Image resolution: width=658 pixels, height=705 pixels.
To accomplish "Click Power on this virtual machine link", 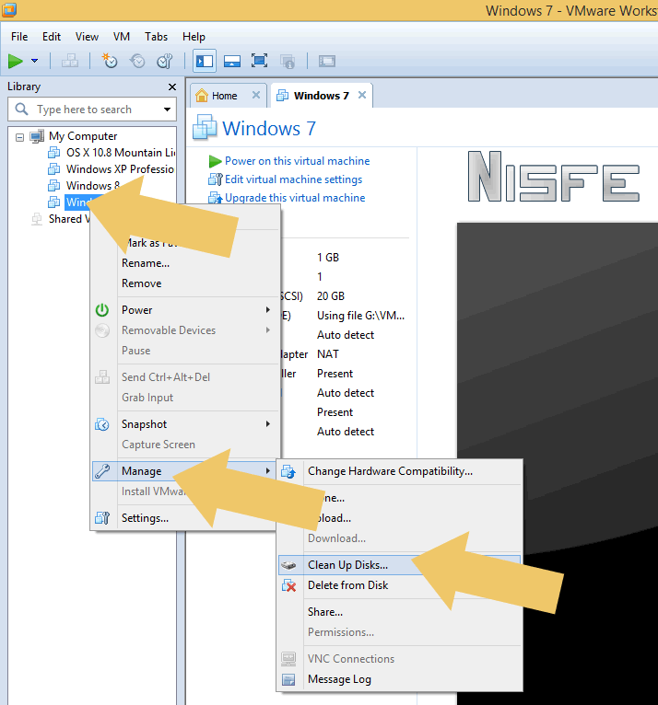I will (x=297, y=161).
